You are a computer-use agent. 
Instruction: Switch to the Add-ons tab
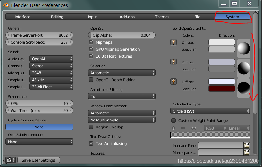[127, 17]
